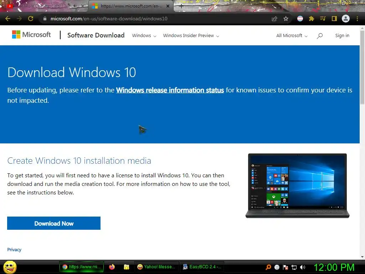The height and width of the screenshot is (274, 365).
Task: Click Create Windows 10 installation media heading
Action: pyautogui.click(x=79, y=161)
